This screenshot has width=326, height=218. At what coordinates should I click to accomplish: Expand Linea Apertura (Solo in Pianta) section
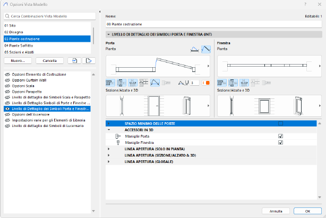point(109,149)
